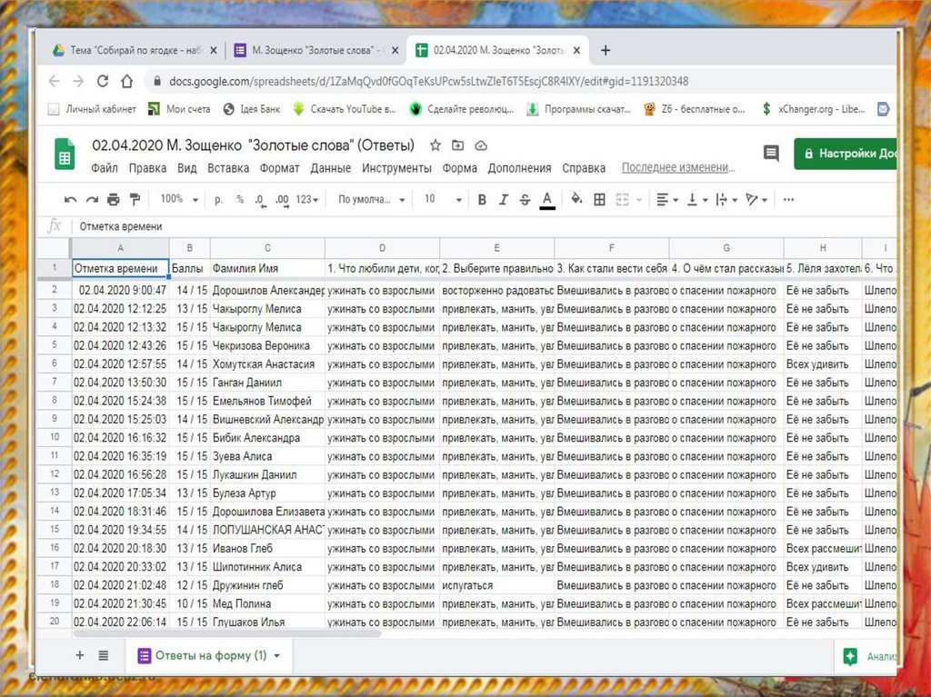931x697 pixels.
Task: Toggle strikethrough formatting
Action: [x=525, y=200]
